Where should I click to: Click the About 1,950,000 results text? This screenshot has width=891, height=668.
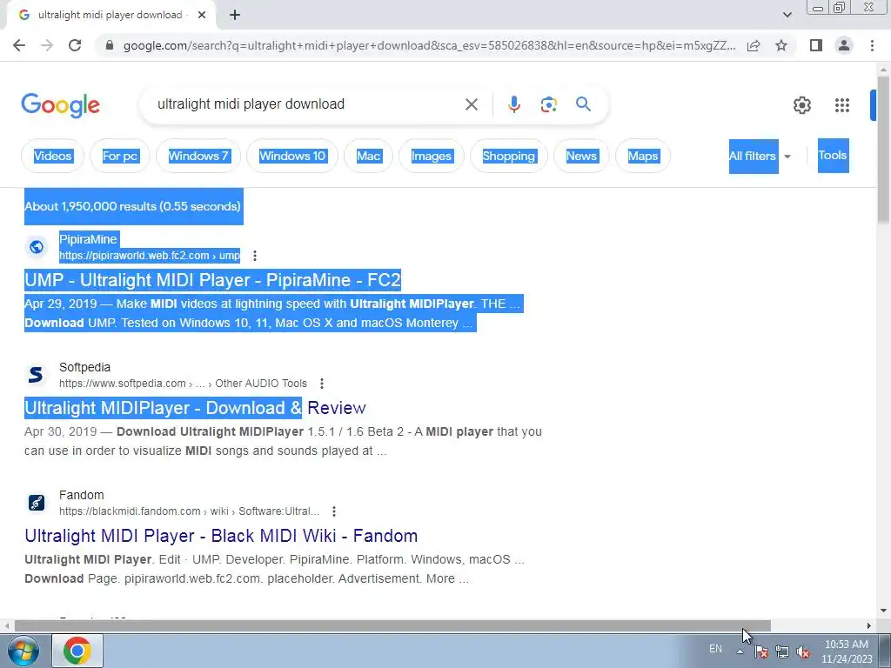pos(132,206)
